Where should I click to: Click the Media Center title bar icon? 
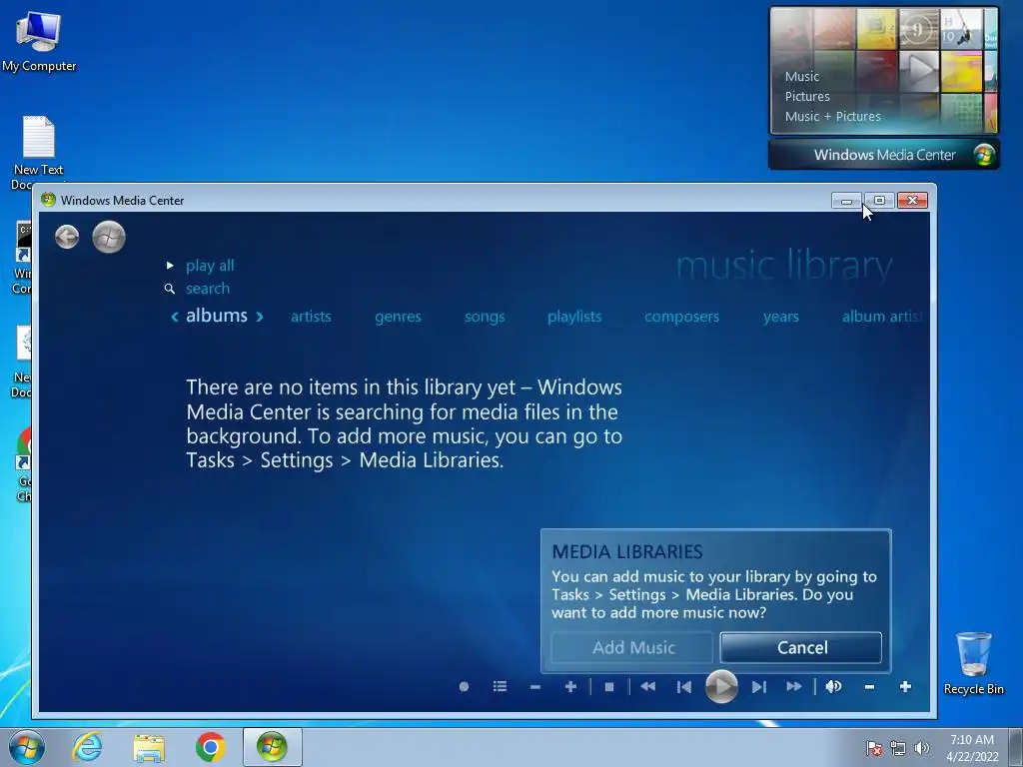pyautogui.click(x=48, y=200)
